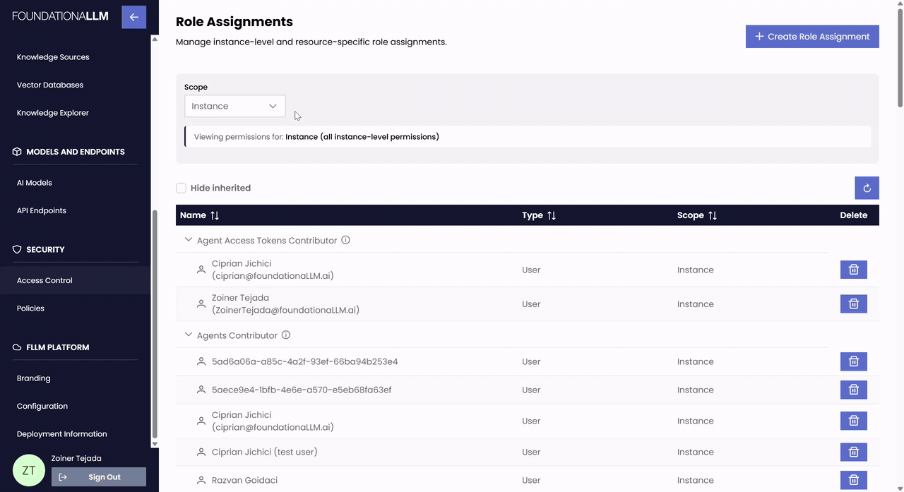
Task: Open Vector Databases in sidebar
Action: click(x=50, y=85)
